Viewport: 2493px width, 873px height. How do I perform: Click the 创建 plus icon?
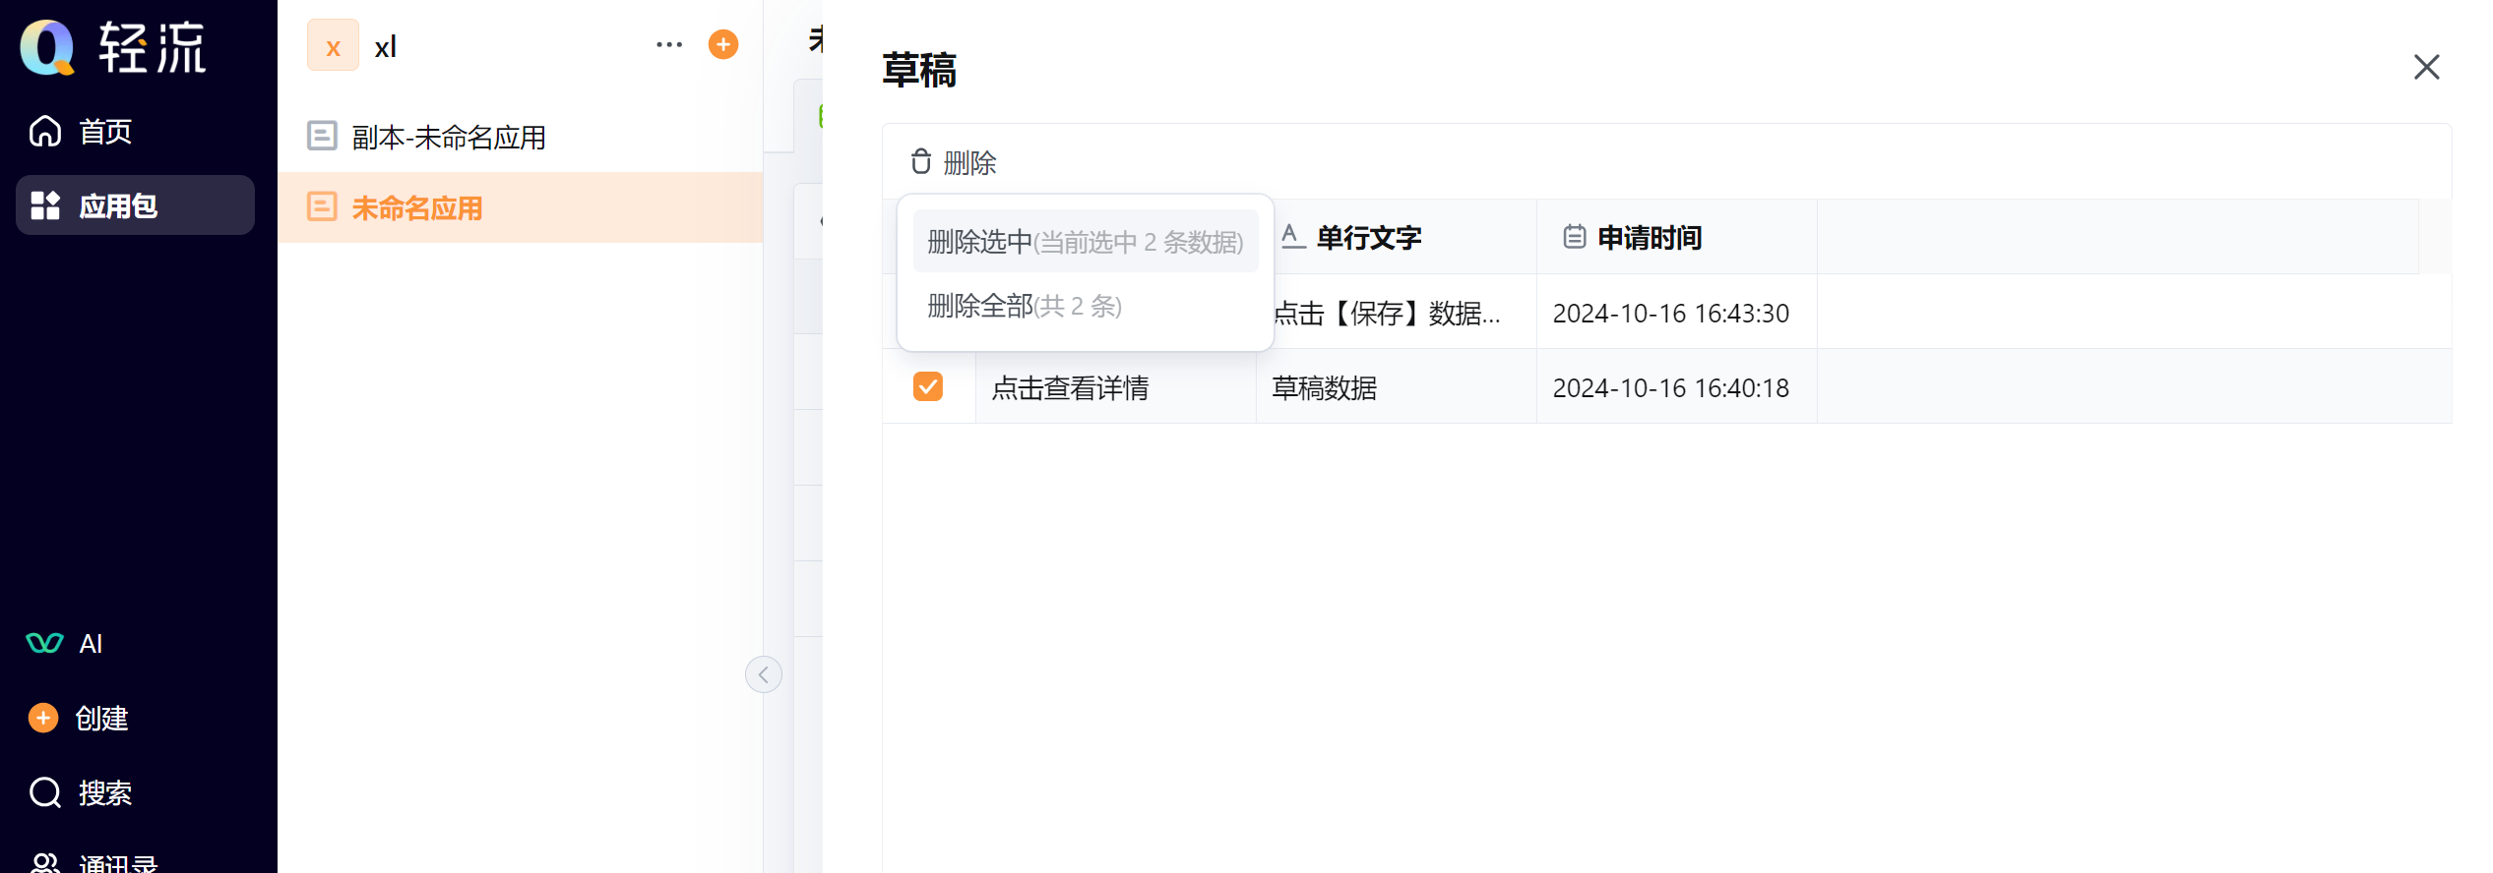coord(42,719)
